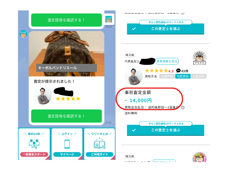Click この査定士を選ぶ below the 14,000円 estimate
The image size is (240, 180).
tap(166, 130)
